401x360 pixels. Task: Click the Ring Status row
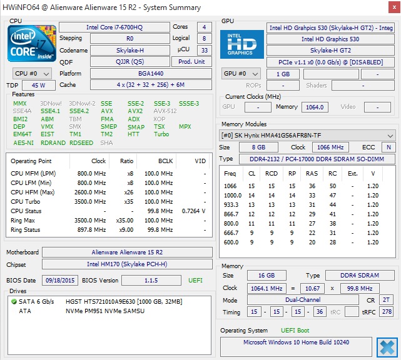109,230
